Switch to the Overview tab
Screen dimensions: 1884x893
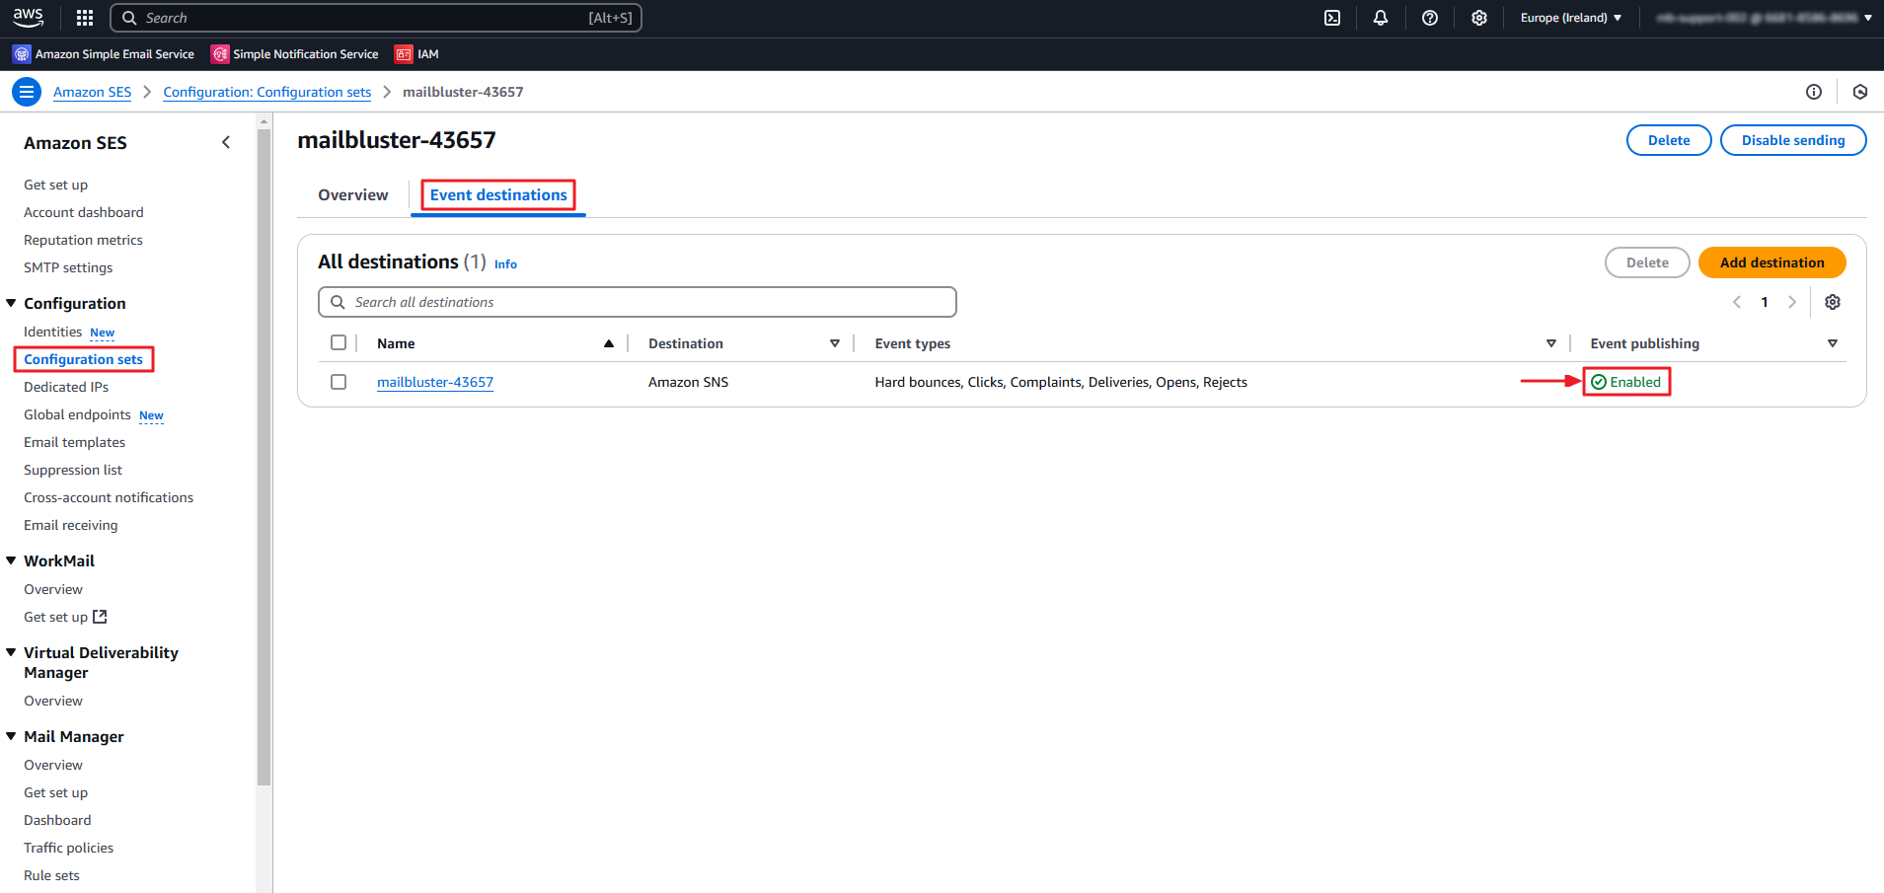[352, 195]
